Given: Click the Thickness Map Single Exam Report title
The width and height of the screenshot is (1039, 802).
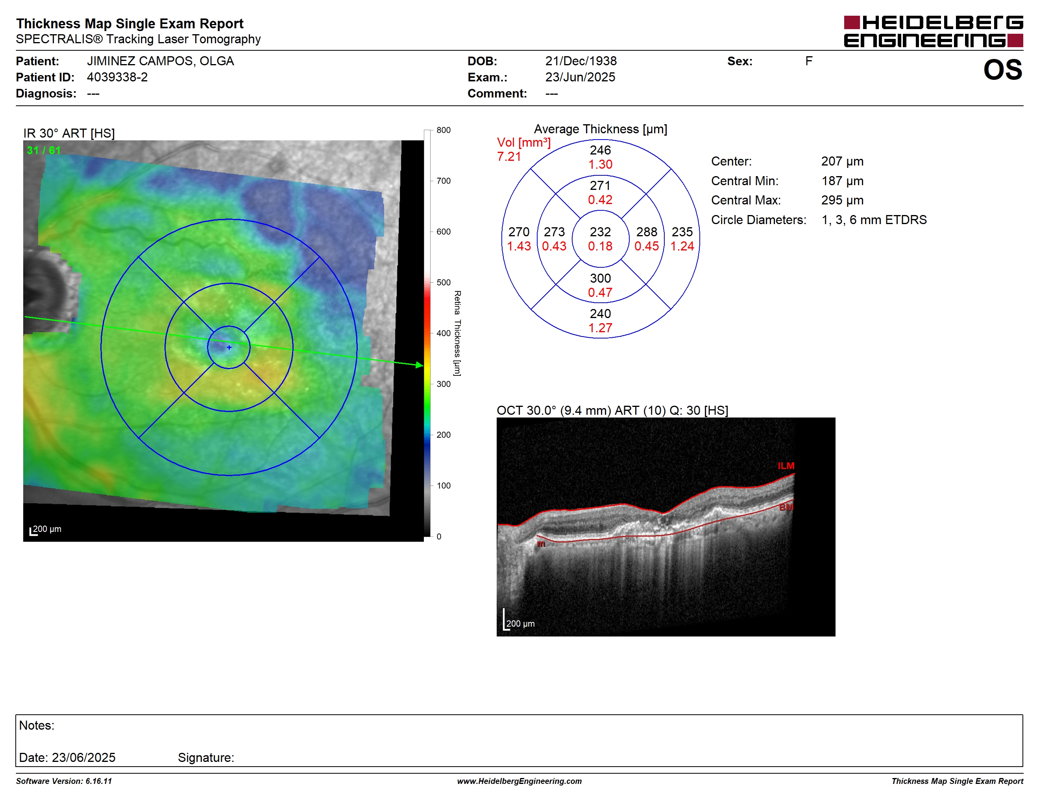Looking at the screenshot, I should point(130,23).
